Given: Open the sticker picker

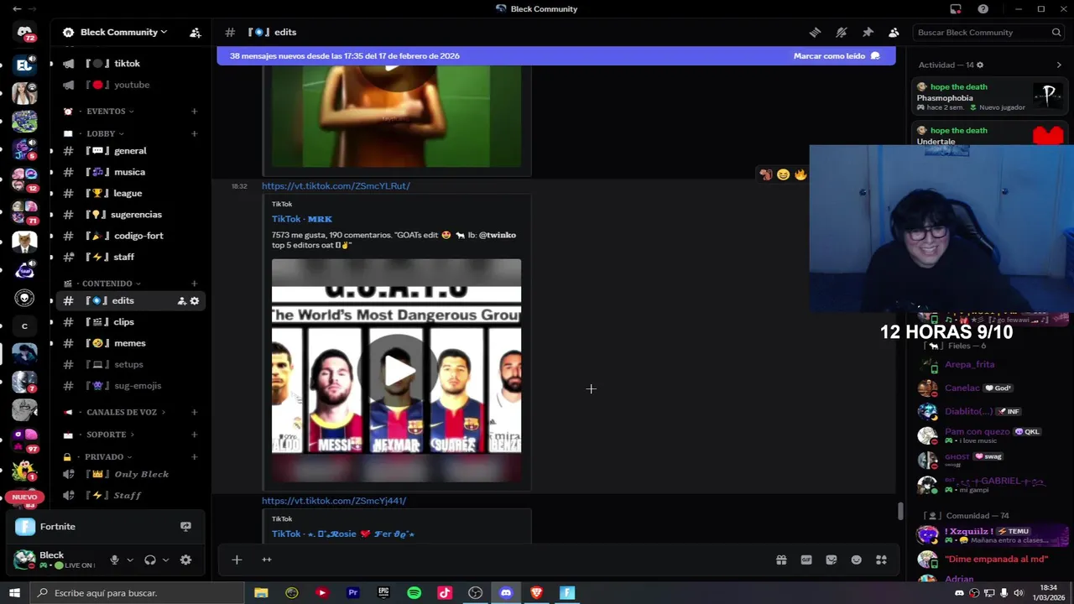Looking at the screenshot, I should 832,560.
